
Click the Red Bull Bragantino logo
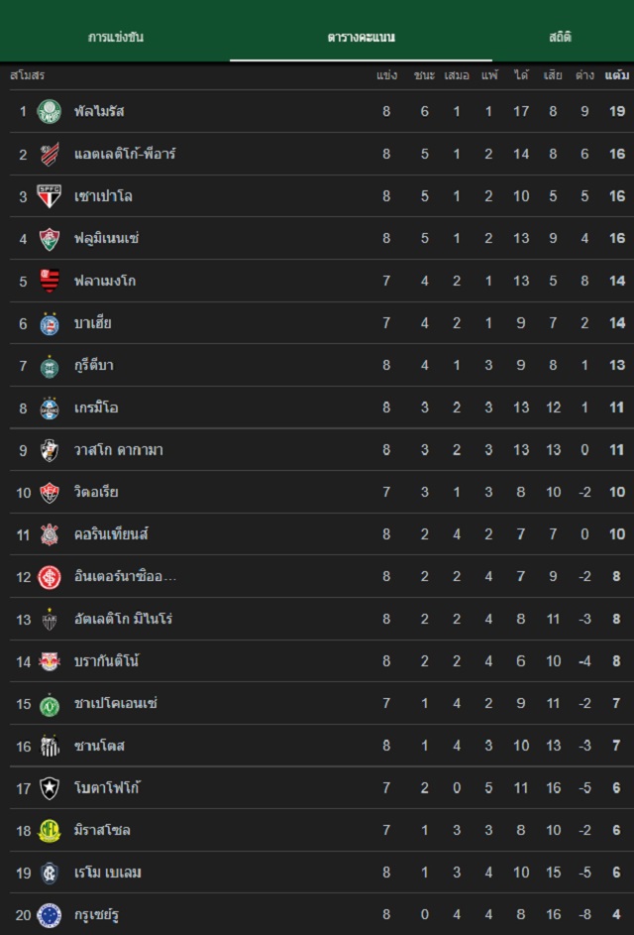(49, 661)
